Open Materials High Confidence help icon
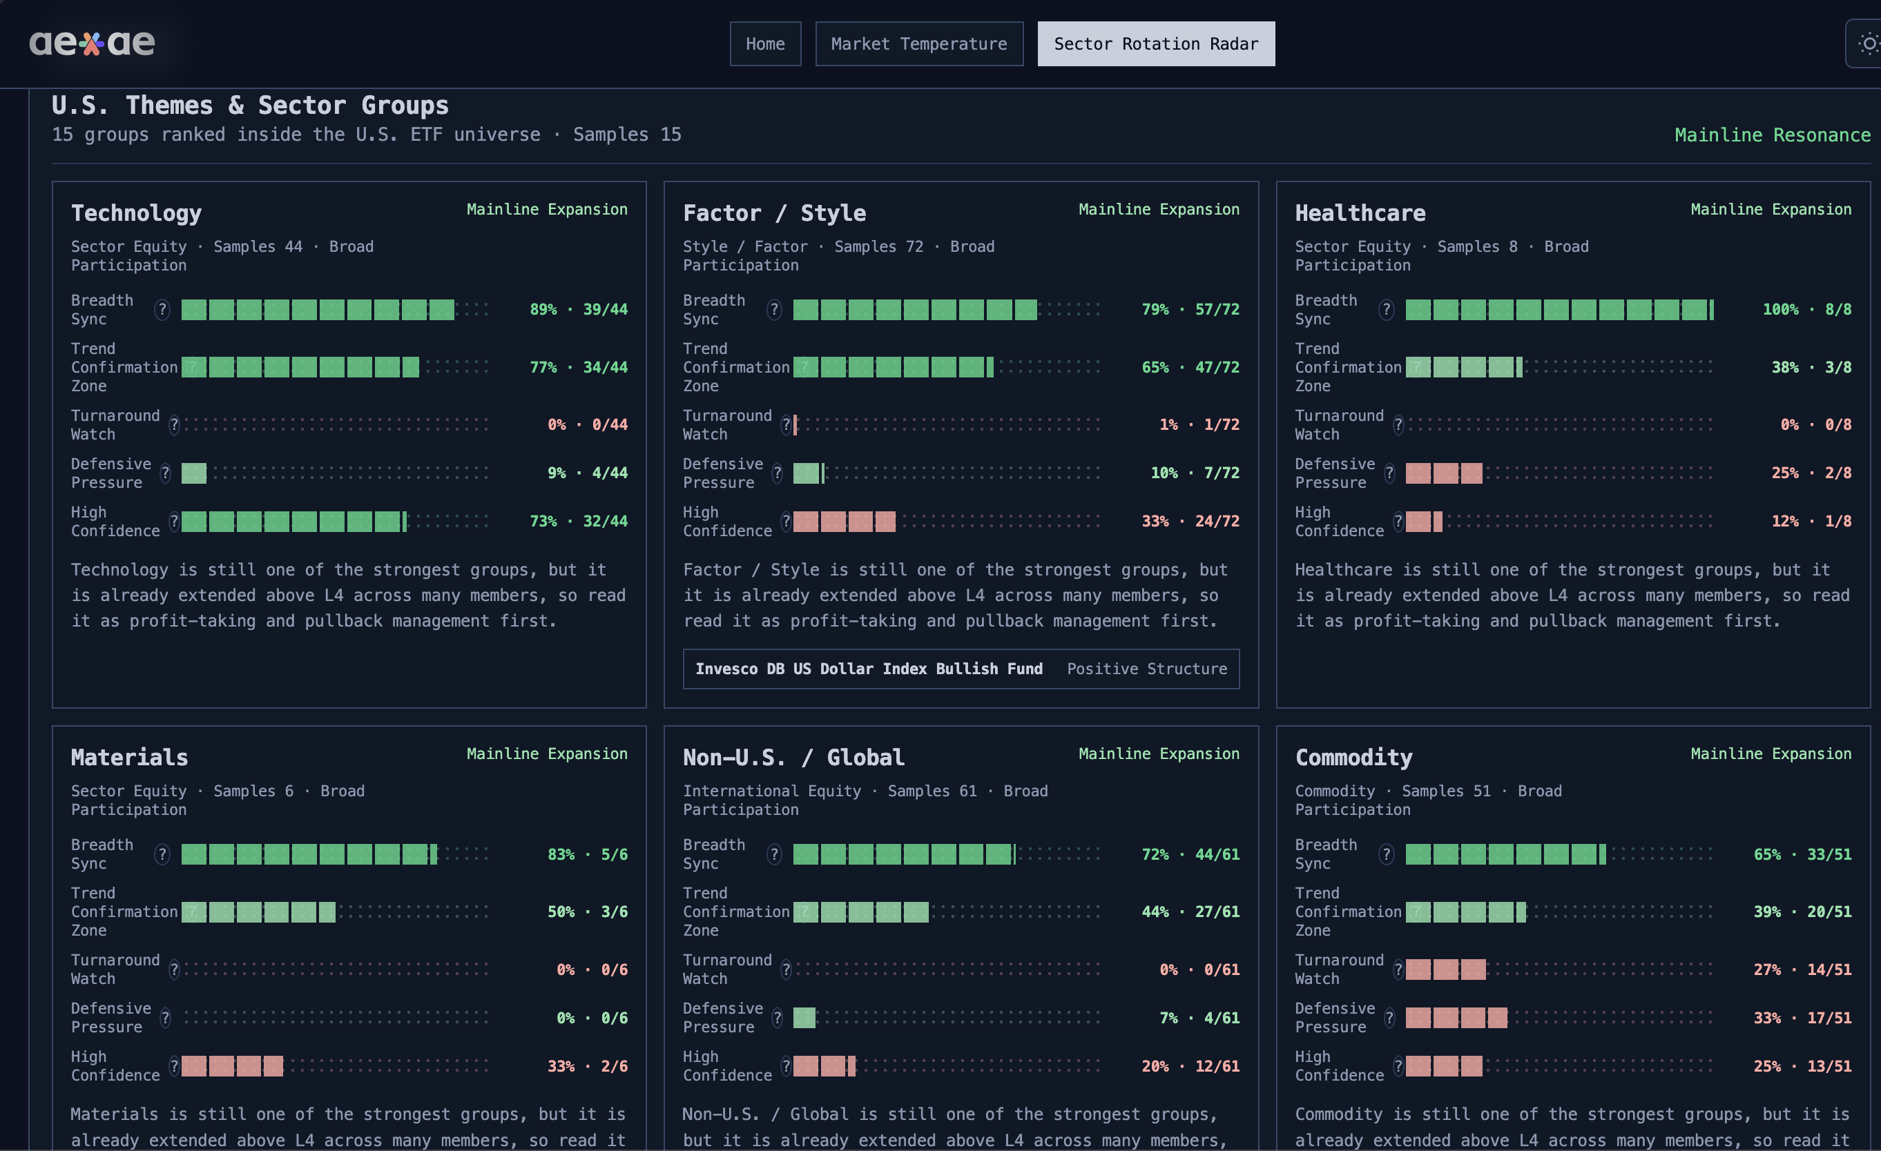Image resolution: width=1881 pixels, height=1151 pixels. tap(174, 1065)
